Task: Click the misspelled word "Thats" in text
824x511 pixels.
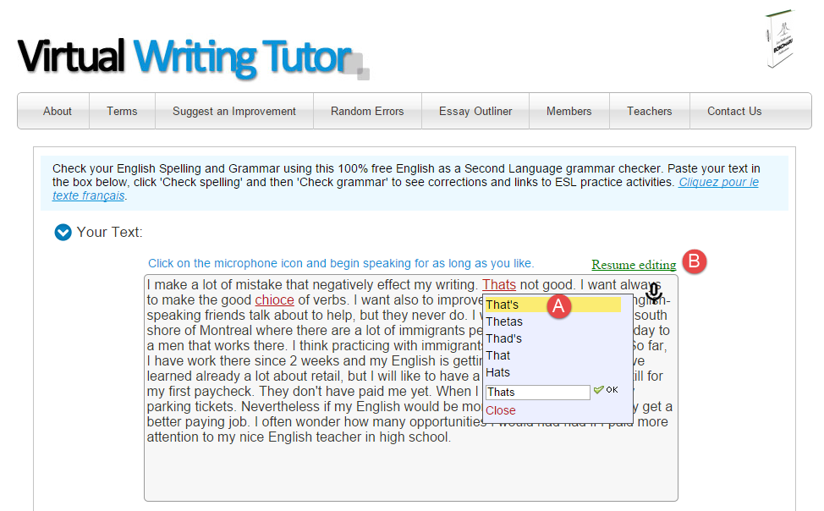Action: point(499,285)
